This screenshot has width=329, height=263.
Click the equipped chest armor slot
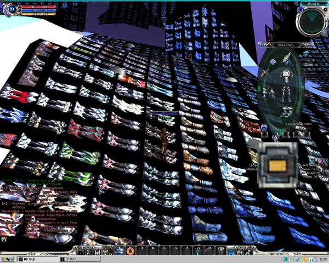click(x=286, y=76)
